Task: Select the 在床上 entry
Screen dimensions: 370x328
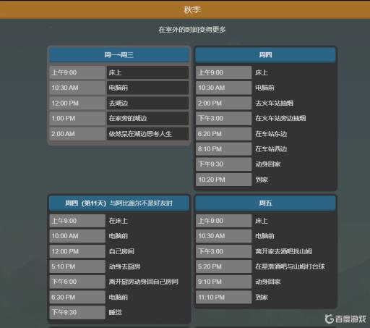Action: pos(118,221)
